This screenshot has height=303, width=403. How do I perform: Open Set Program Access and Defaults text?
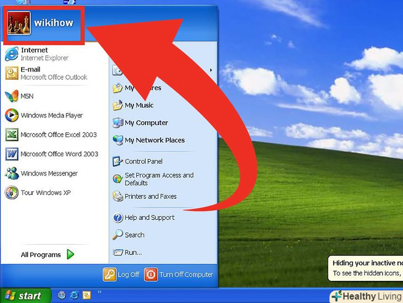pyautogui.click(x=159, y=179)
